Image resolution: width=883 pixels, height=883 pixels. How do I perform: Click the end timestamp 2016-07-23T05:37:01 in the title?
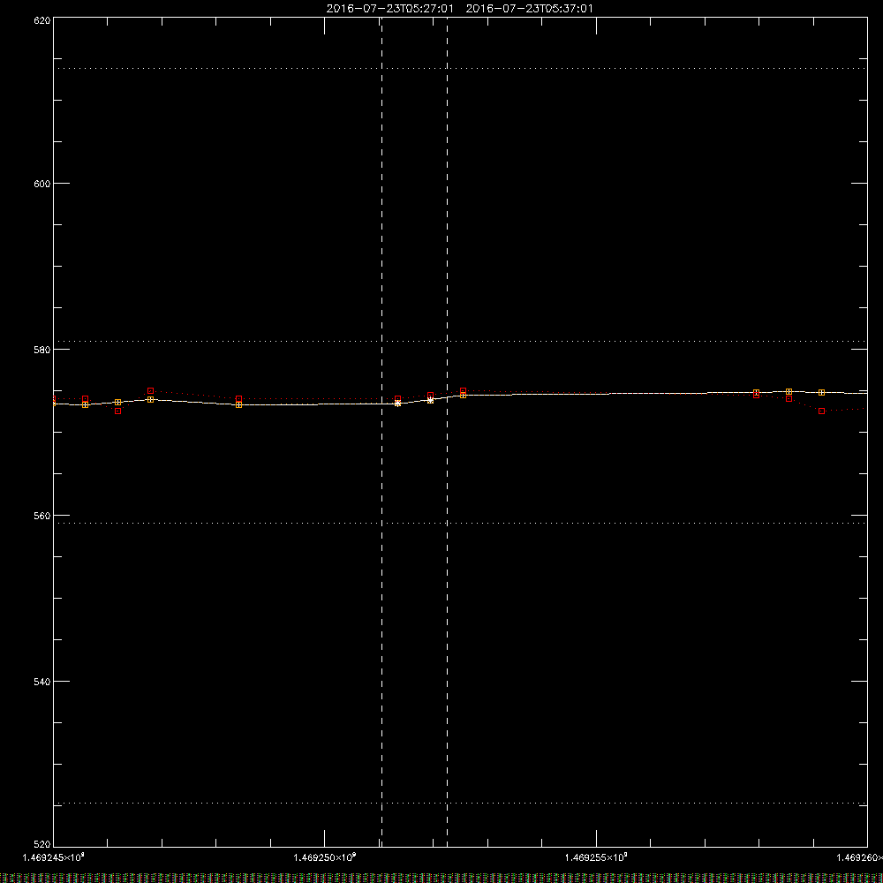pos(529,9)
